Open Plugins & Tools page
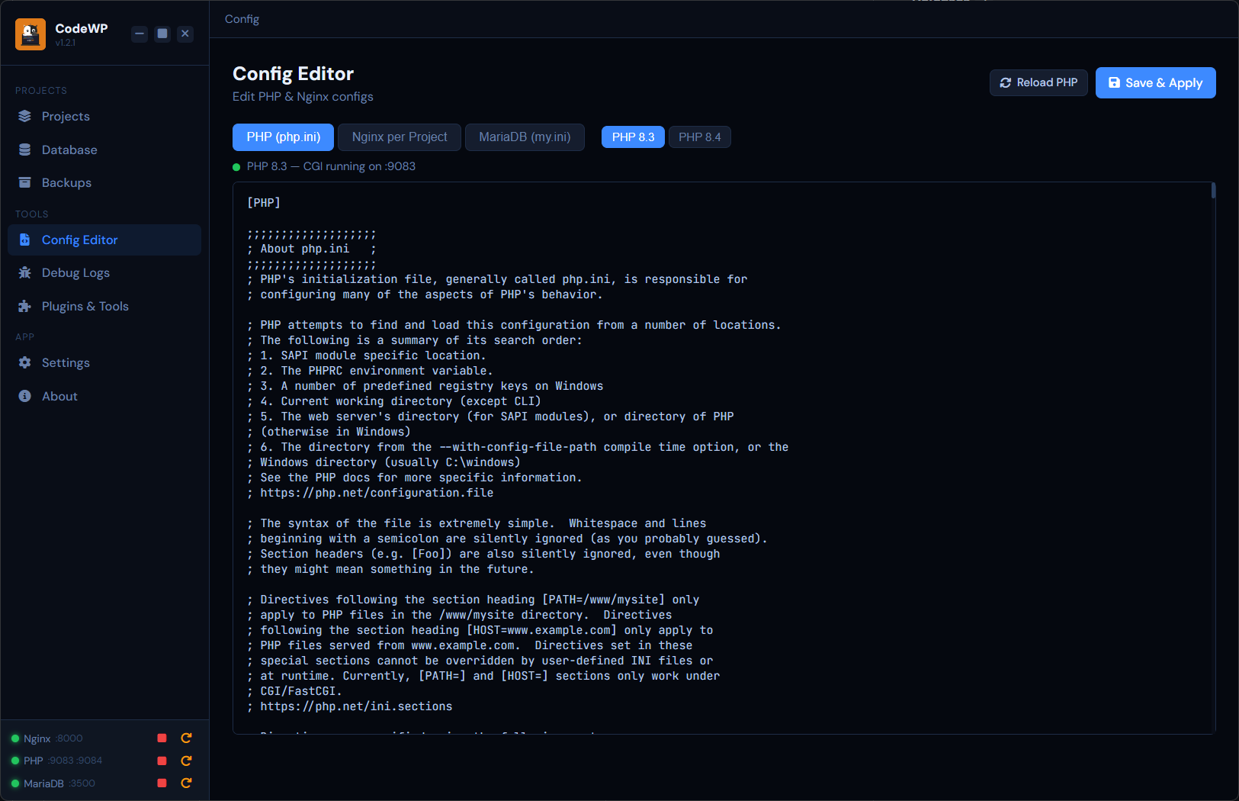 (85, 306)
